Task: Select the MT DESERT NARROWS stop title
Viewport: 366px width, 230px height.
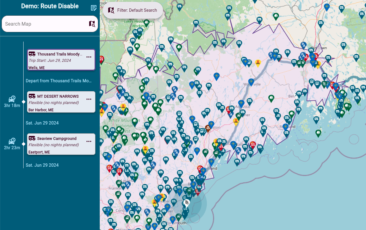Action: pos(58,96)
